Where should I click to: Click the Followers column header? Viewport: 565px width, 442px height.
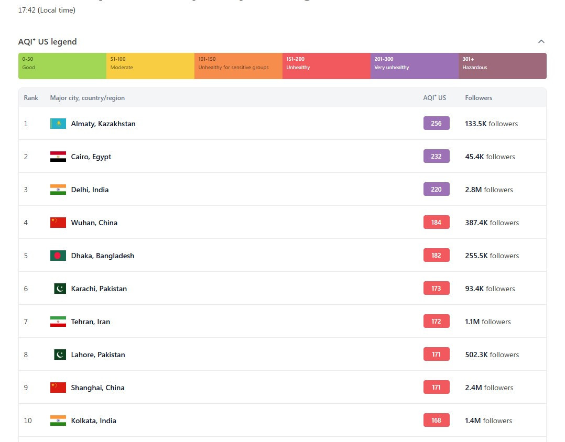tap(479, 98)
